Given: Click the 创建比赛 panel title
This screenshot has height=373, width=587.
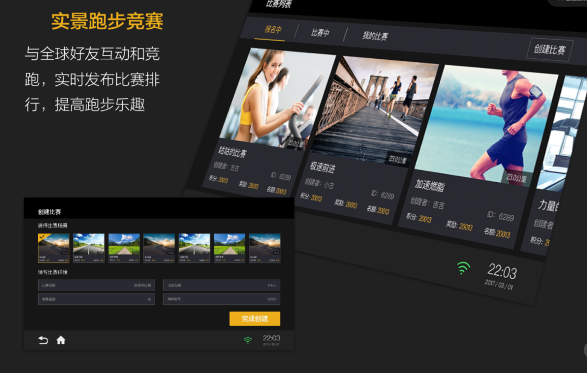Looking at the screenshot, I should point(49,212).
